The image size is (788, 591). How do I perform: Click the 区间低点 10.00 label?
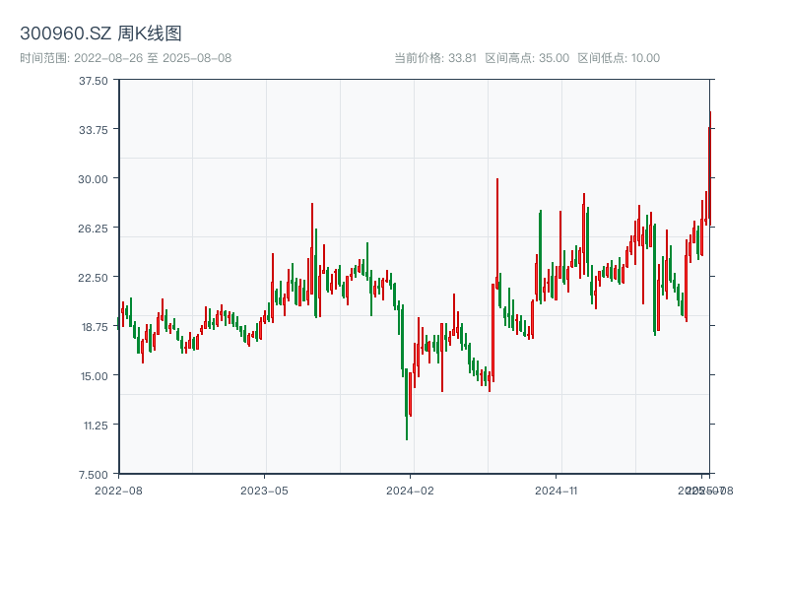coord(619,58)
